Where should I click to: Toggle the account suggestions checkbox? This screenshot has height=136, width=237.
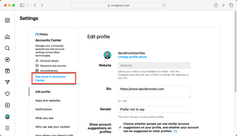(x=120, y=127)
